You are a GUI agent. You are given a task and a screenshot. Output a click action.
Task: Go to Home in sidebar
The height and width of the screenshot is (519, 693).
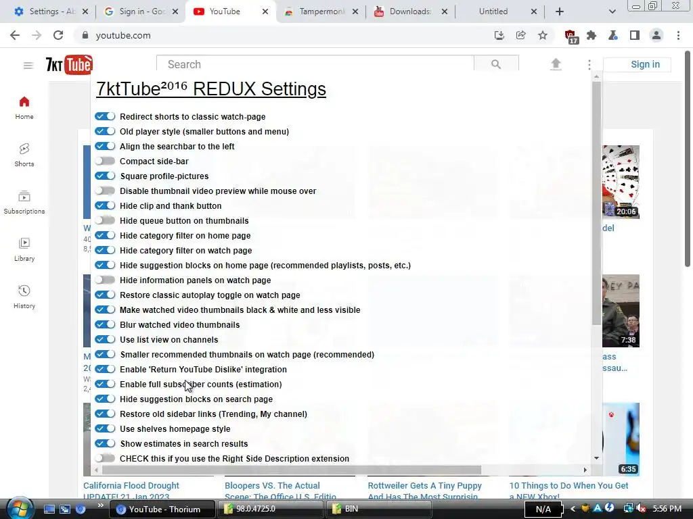coord(24,107)
